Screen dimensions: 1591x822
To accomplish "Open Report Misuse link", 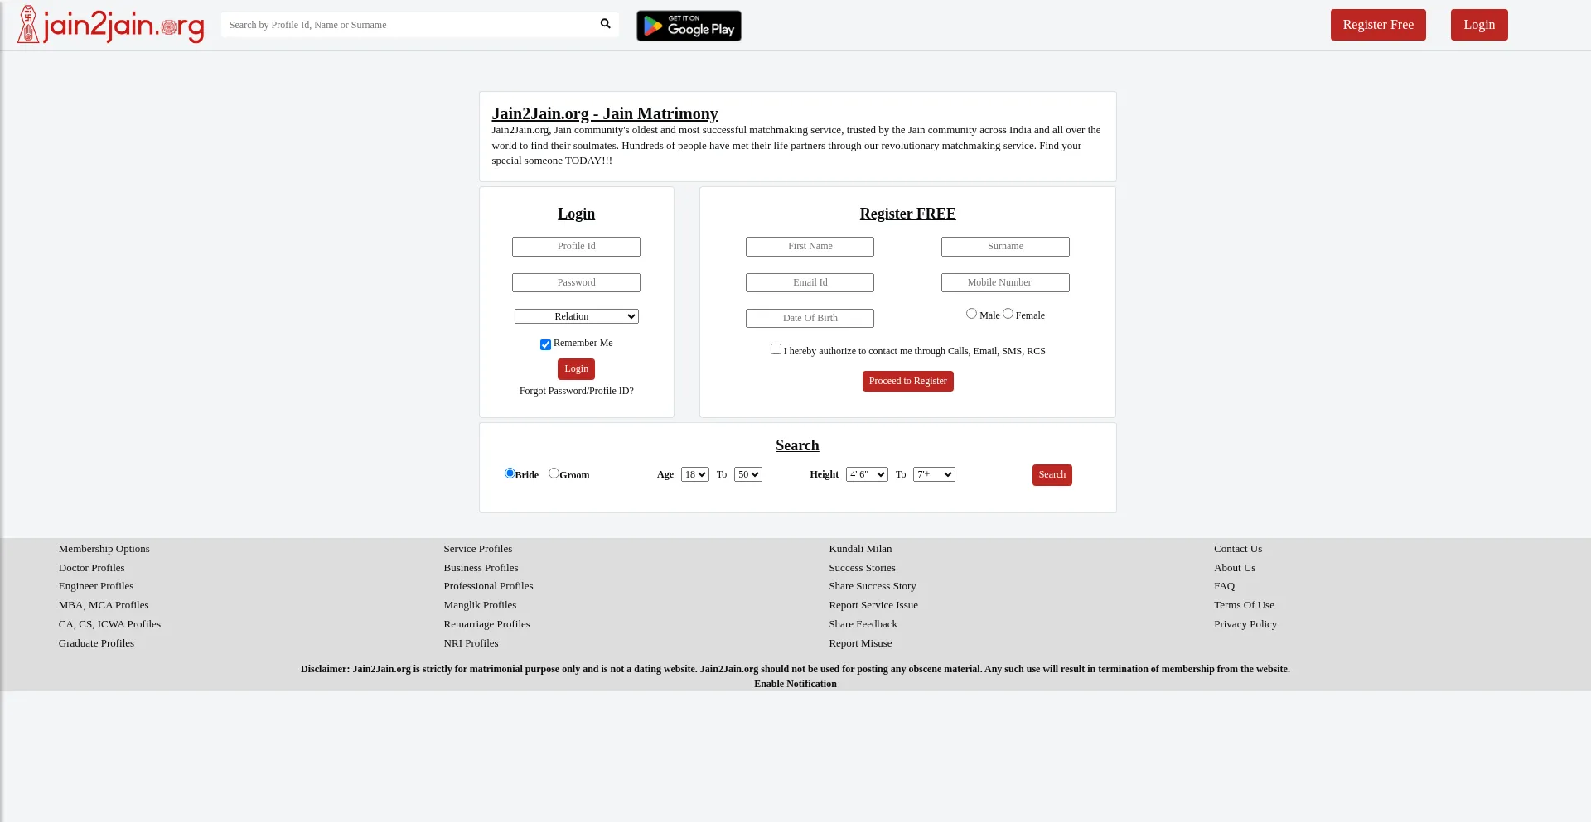I will (860, 643).
